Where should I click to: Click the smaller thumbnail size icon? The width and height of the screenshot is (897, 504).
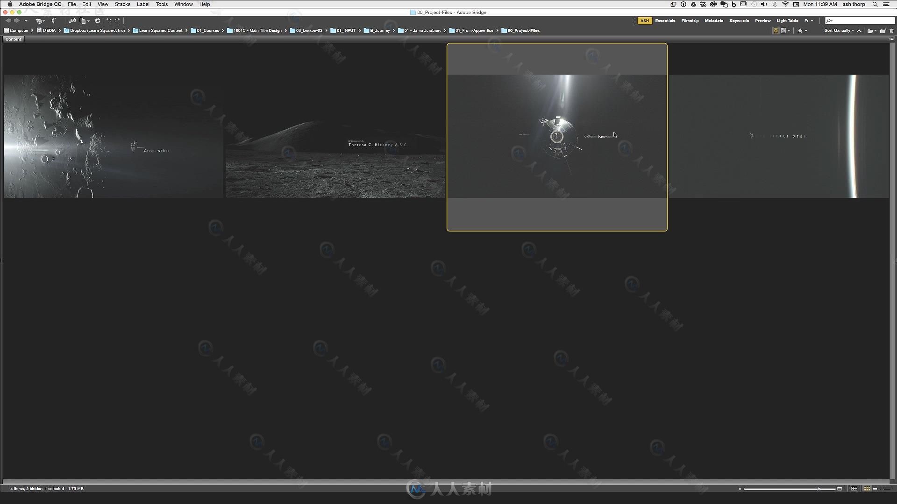click(740, 489)
